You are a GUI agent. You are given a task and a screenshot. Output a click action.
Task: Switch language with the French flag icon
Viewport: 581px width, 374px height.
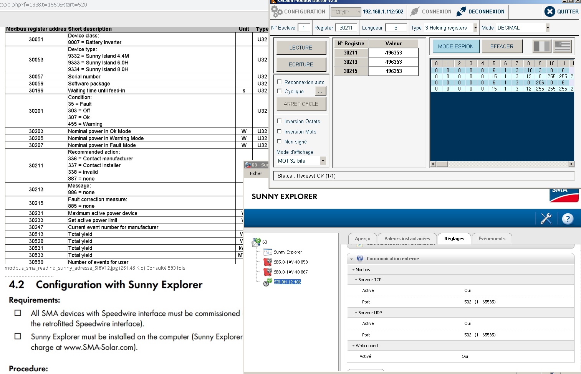[x=541, y=46]
